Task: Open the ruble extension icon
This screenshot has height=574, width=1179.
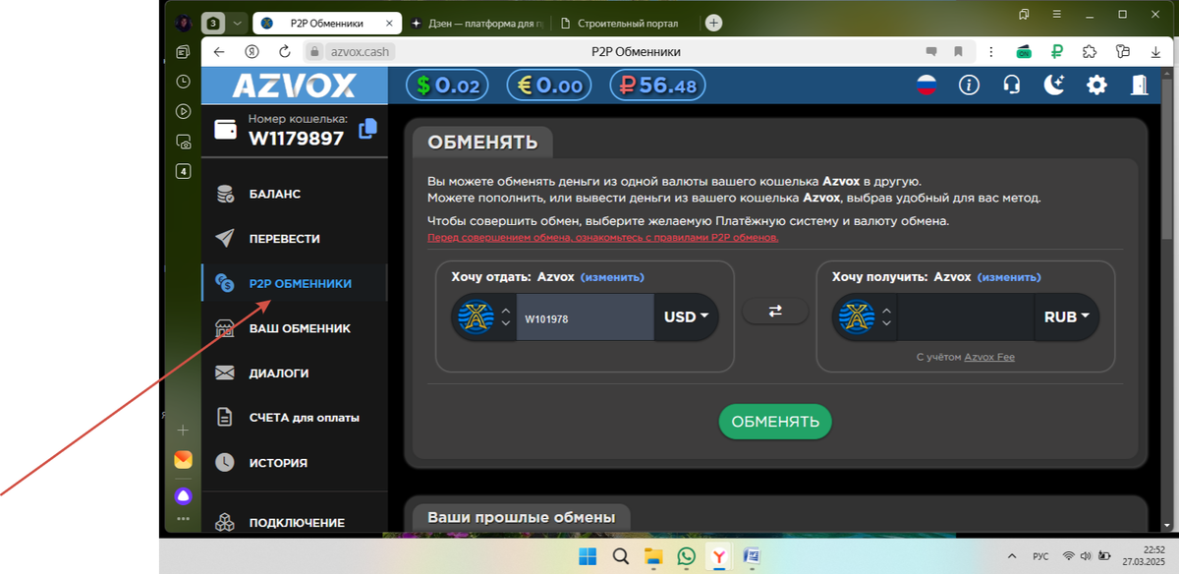Action: point(1056,51)
